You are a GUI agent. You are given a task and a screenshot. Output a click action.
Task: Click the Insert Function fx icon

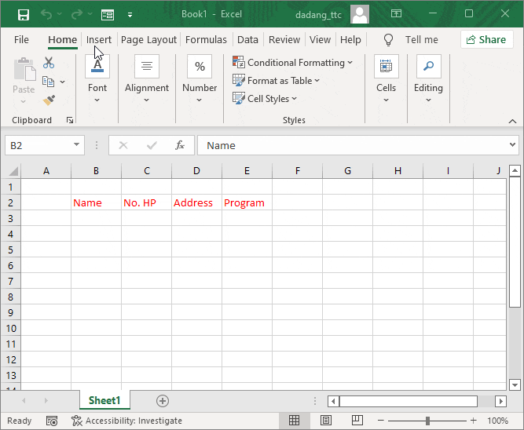tap(180, 145)
